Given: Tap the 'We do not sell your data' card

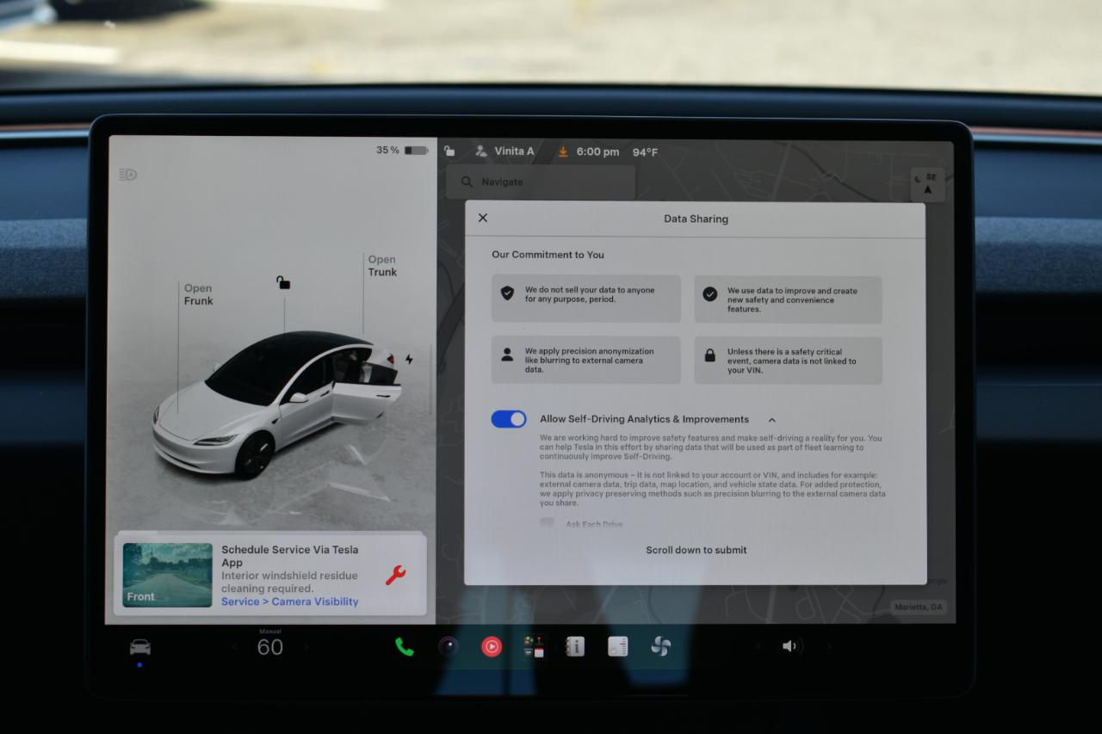Looking at the screenshot, I should click(x=586, y=299).
